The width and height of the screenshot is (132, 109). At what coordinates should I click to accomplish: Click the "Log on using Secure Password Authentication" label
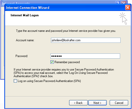point(49,81)
